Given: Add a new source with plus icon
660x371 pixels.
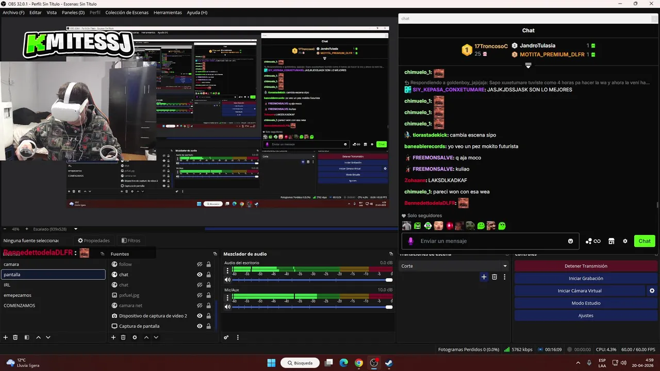Looking at the screenshot, I should tap(113, 338).
